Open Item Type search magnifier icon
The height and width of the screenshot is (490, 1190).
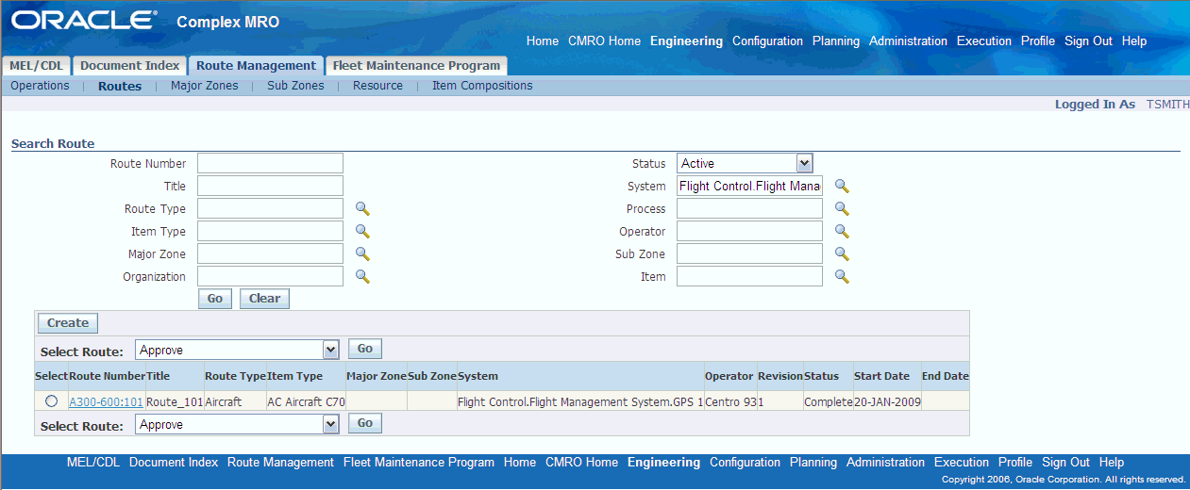point(362,231)
